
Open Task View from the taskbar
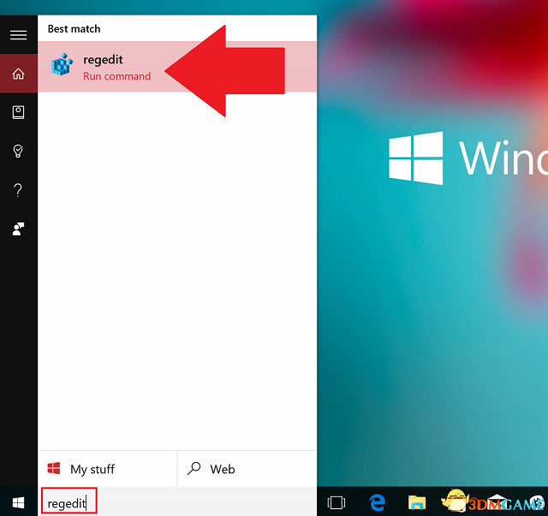[x=337, y=502]
